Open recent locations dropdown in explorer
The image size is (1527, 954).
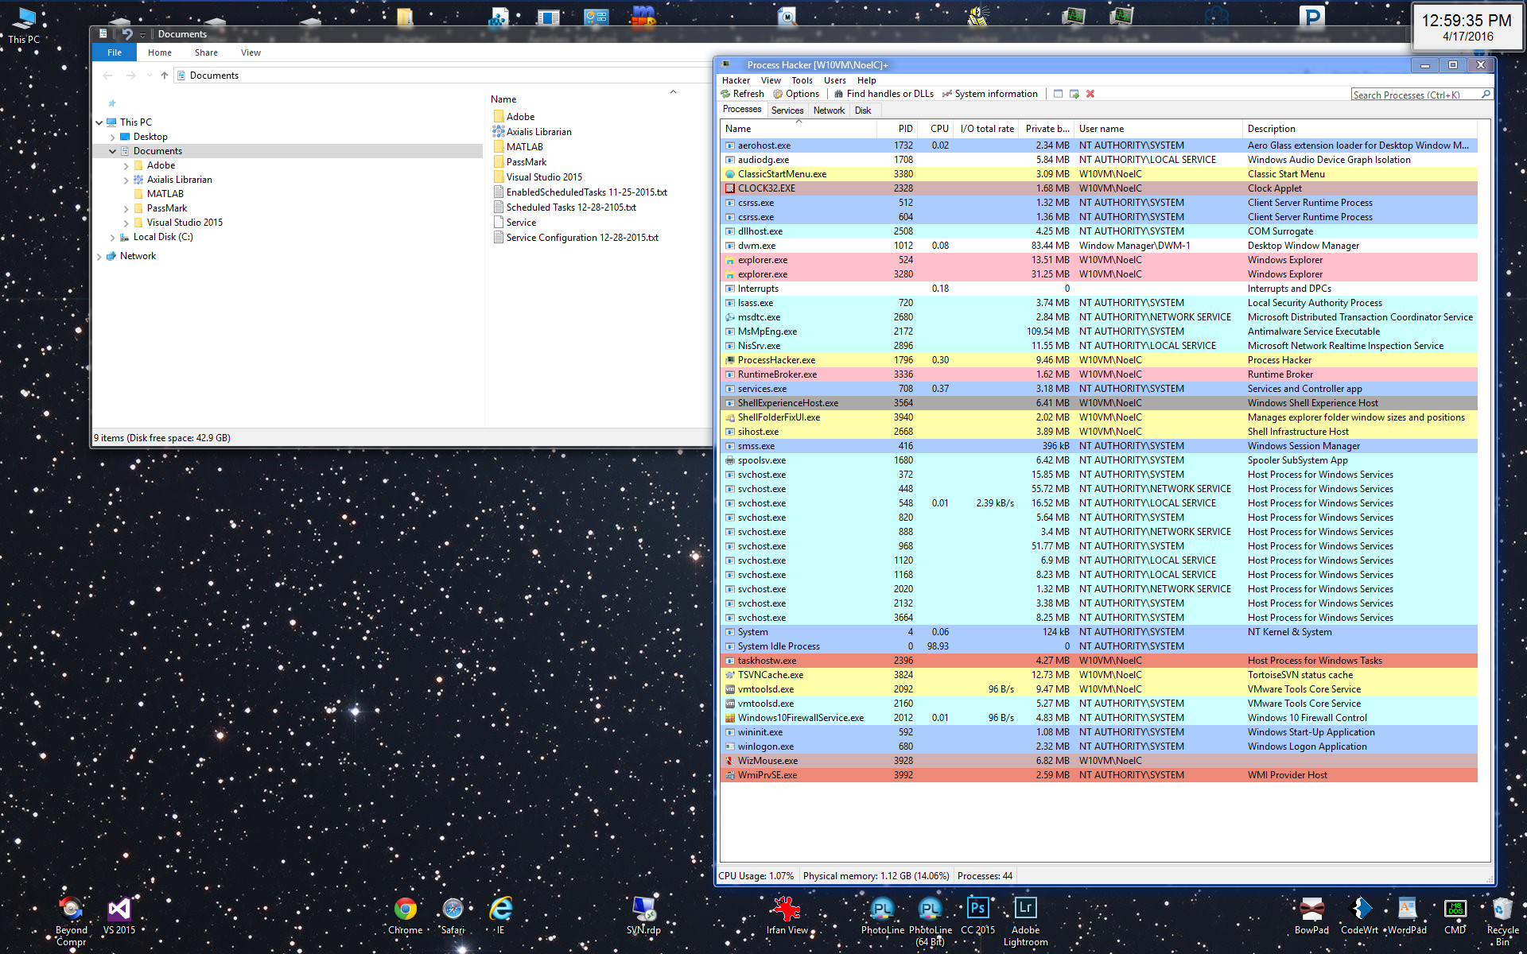(x=149, y=76)
